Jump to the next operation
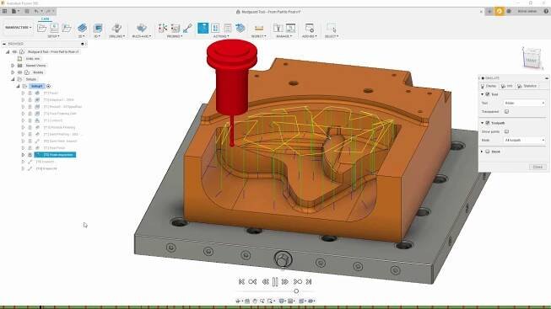Viewport: 551px width, 309px height. coord(298,282)
